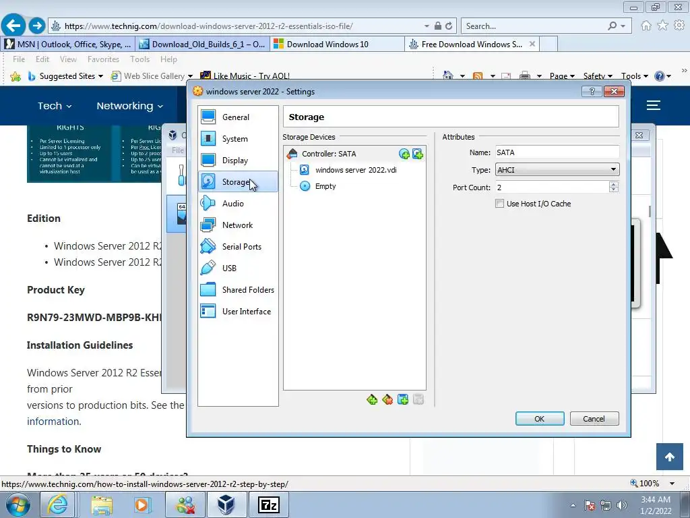Increase Port Count with up arrow

(614, 184)
